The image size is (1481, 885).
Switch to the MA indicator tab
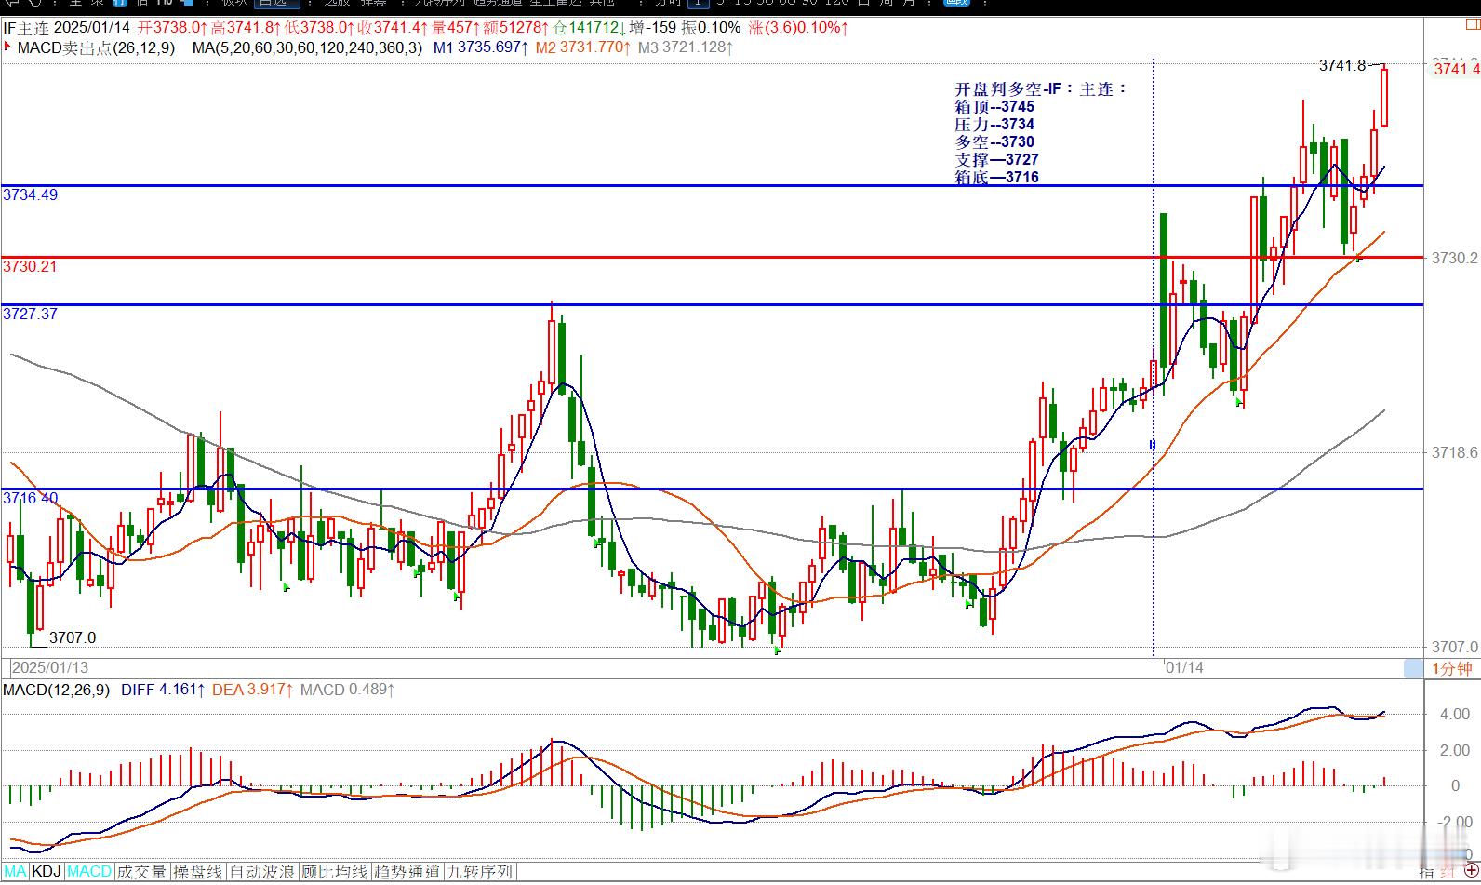15,872
